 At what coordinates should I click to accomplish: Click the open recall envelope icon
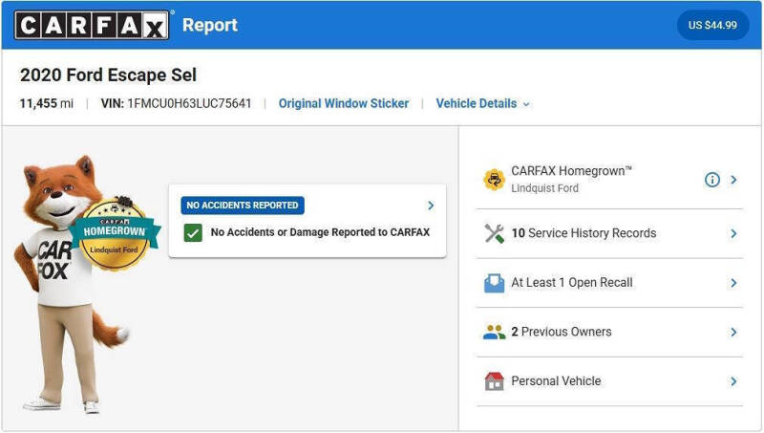click(x=494, y=283)
